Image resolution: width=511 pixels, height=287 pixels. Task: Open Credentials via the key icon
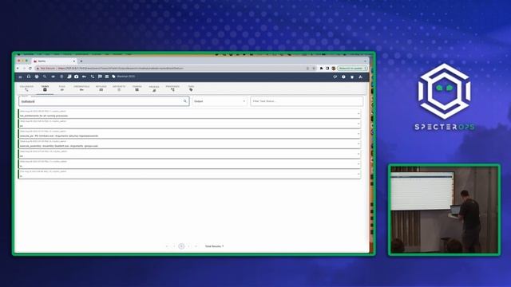tap(84, 77)
